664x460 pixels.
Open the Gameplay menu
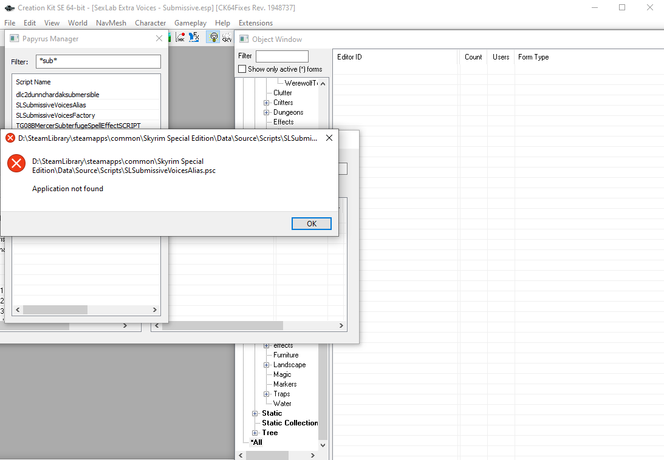click(191, 23)
